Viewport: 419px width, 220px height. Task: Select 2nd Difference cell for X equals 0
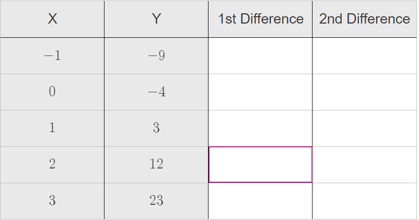364,92
